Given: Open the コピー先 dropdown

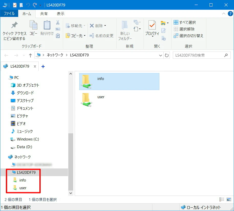Looking at the screenshot, I should 76,36.
